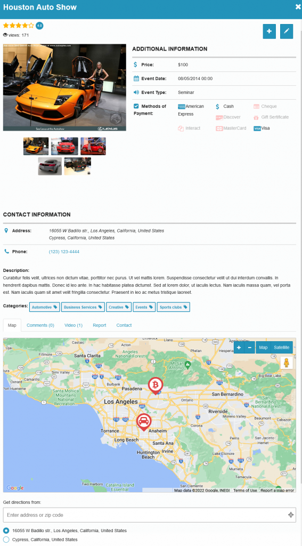Click the Gift Sertificate icon

pos(256,117)
